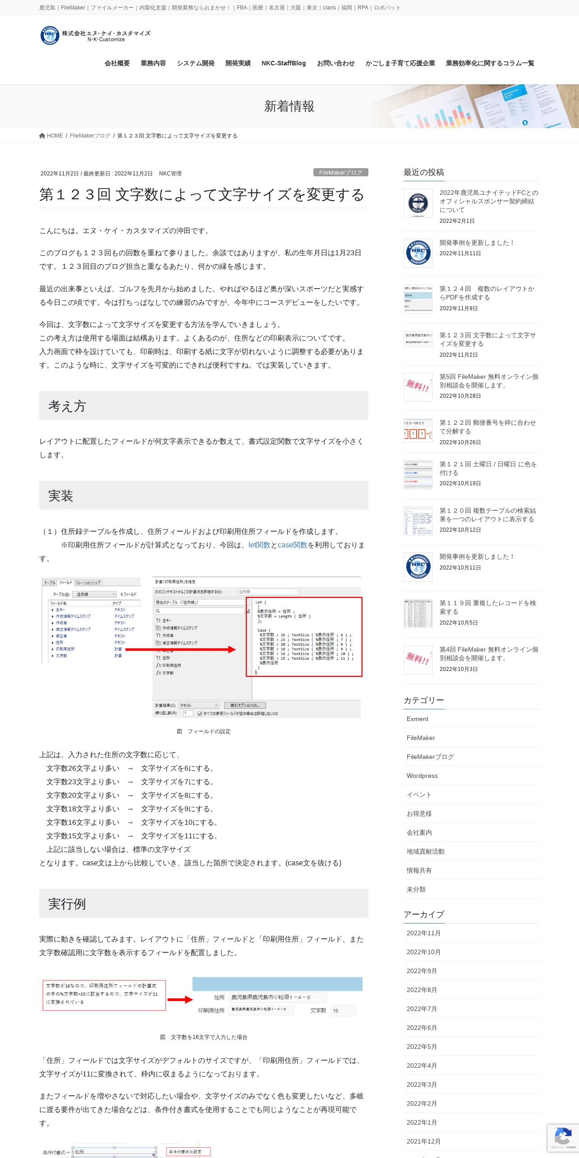The image size is (579, 1158).
Task: Open post 第１２２回 郵便番号を枠に合わせて分解する
Action: pyautogui.click(x=488, y=427)
